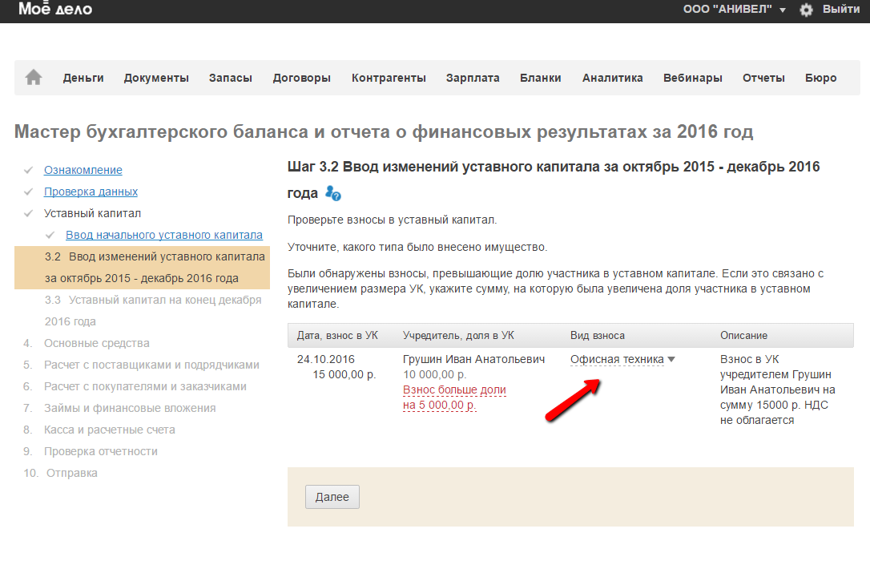
Task: Select step 5 Расчет с поставщиками и подрядчиками
Action: coord(151,365)
